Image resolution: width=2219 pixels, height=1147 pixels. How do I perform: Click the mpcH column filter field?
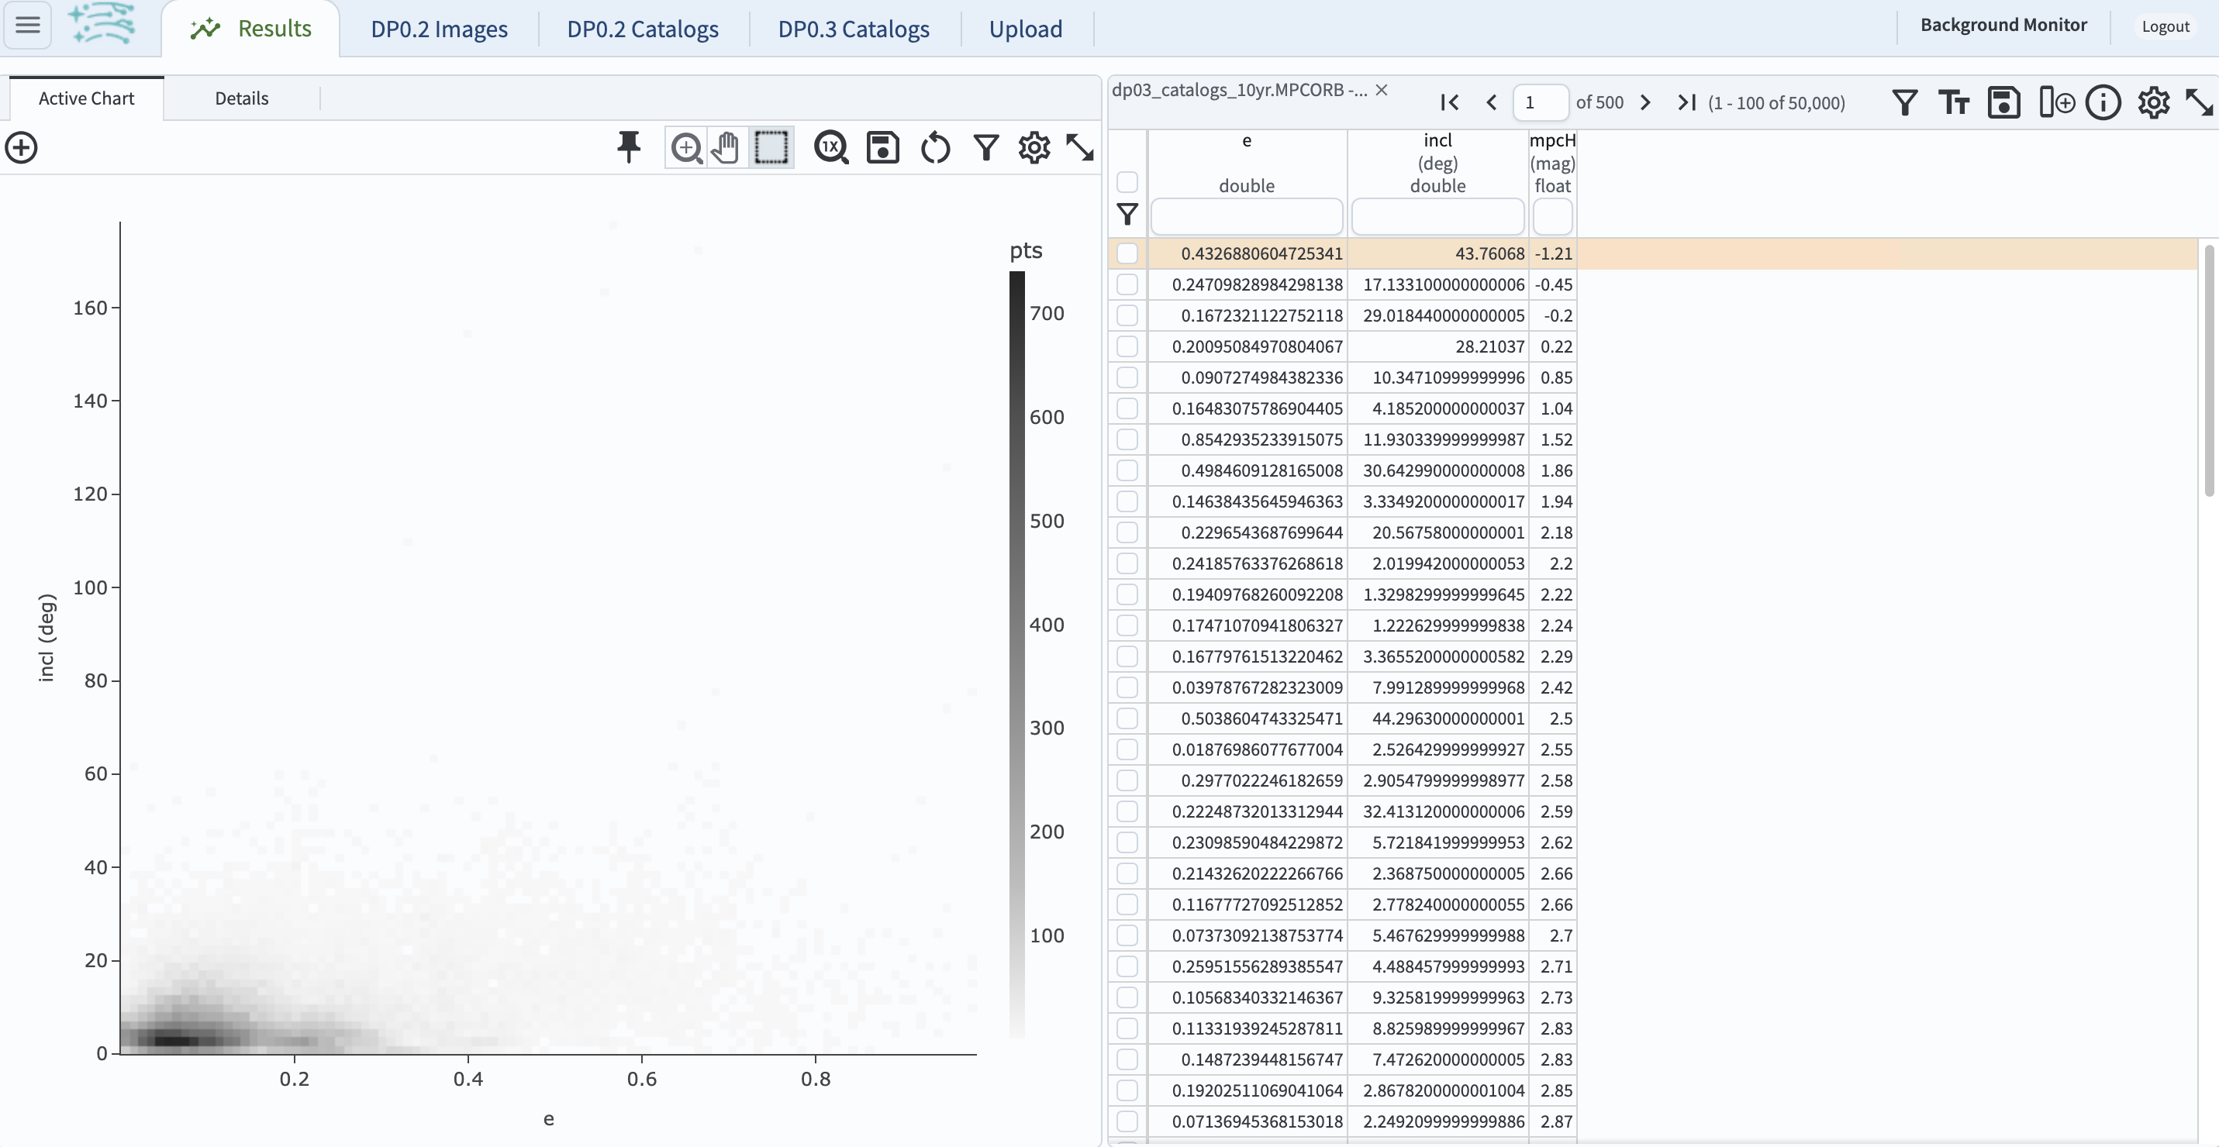point(1552,216)
